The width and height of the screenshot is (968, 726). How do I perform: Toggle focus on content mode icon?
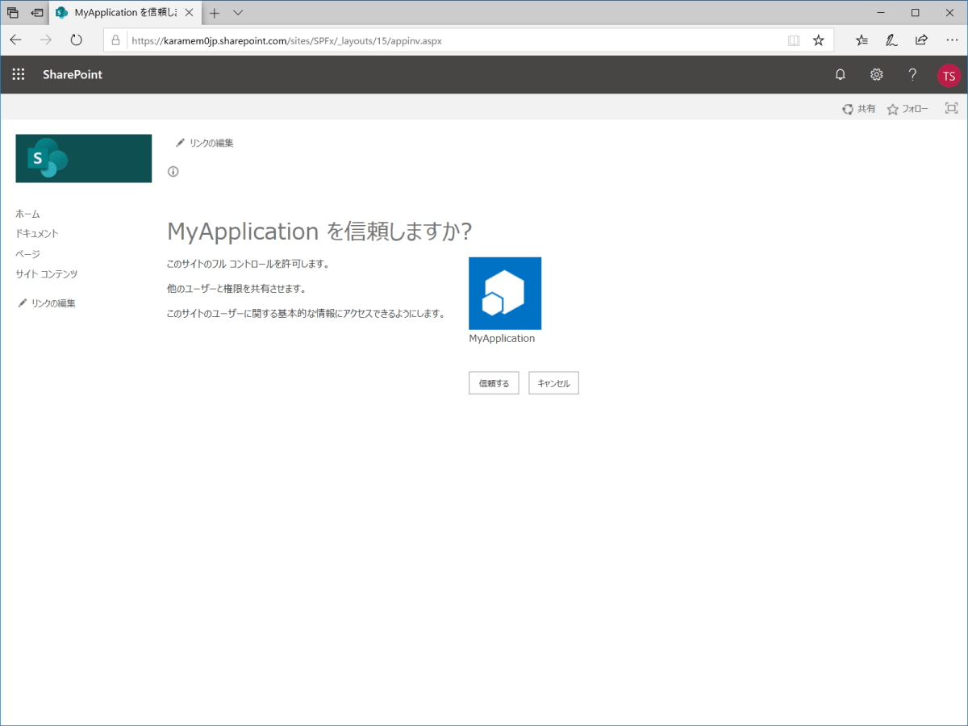pos(951,108)
